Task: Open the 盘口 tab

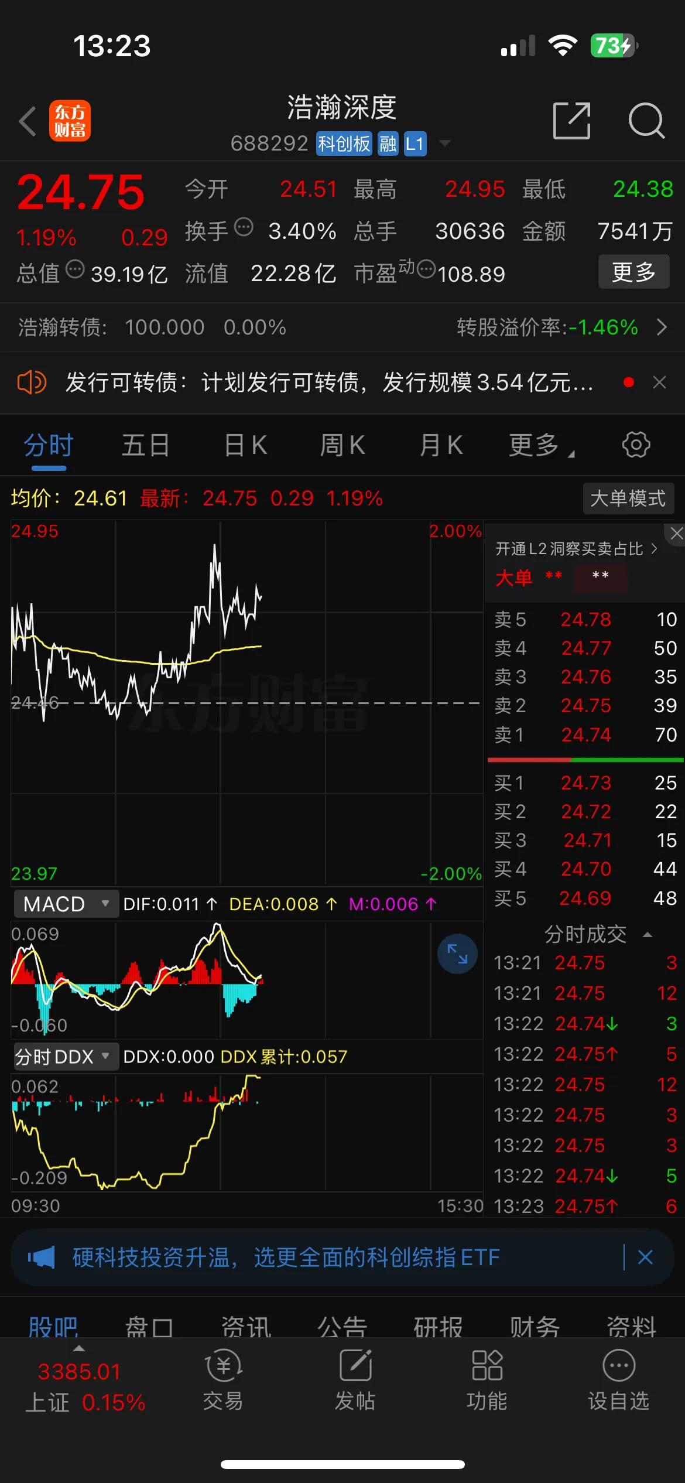Action: pos(149,1326)
